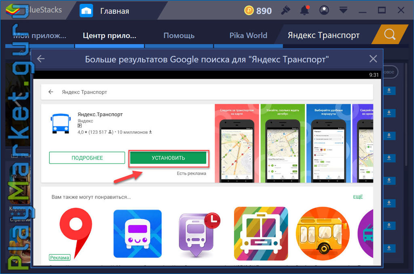Open the orange search button in the tab bar

pos(390,34)
